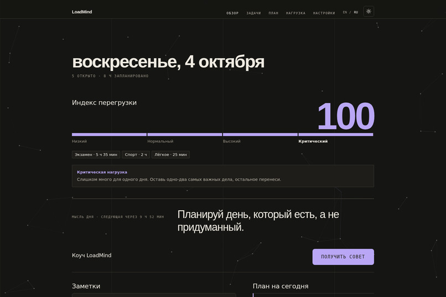Switch language to EN
This screenshot has width=446, height=297.
tap(345, 12)
